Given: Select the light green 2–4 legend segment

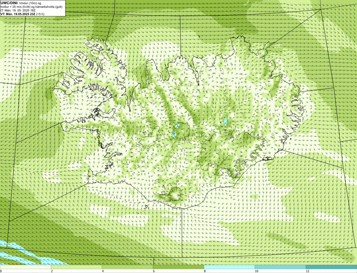Looking at the screenshot, I should (x=77, y=267).
